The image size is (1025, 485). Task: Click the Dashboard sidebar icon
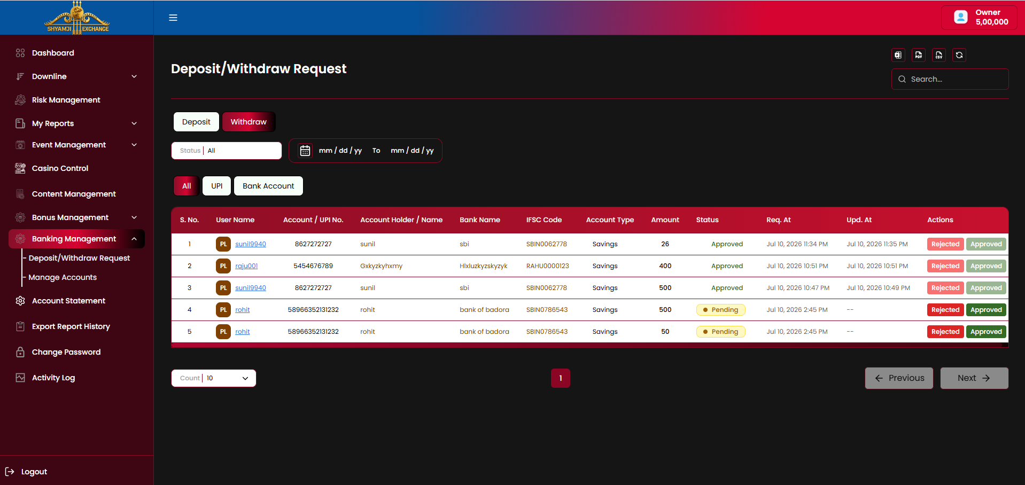pyautogui.click(x=20, y=53)
